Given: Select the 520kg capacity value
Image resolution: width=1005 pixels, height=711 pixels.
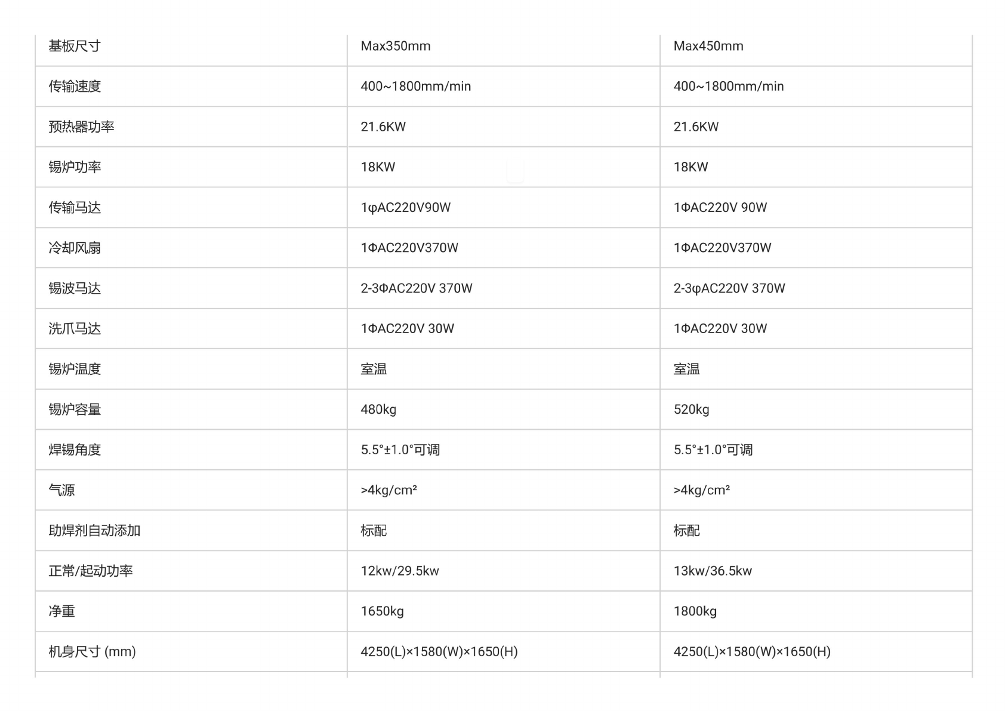Looking at the screenshot, I should click(x=691, y=410).
